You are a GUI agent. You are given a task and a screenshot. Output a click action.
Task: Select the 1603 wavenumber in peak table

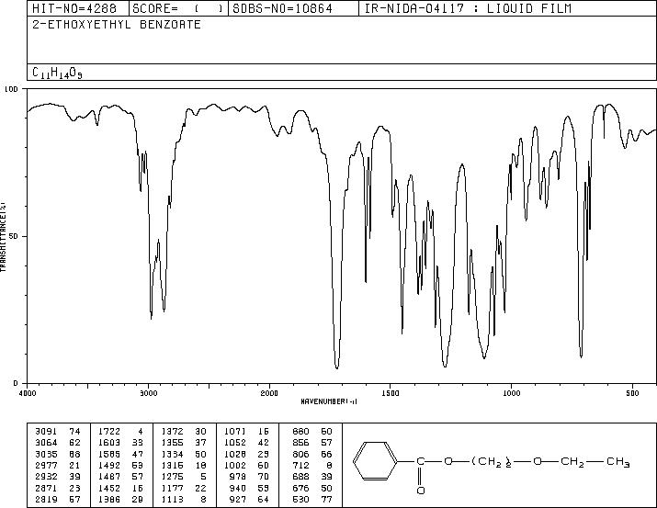coord(109,443)
